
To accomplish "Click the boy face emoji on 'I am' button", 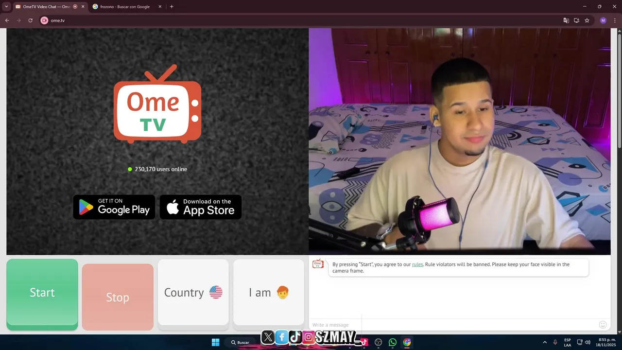I will point(282,292).
